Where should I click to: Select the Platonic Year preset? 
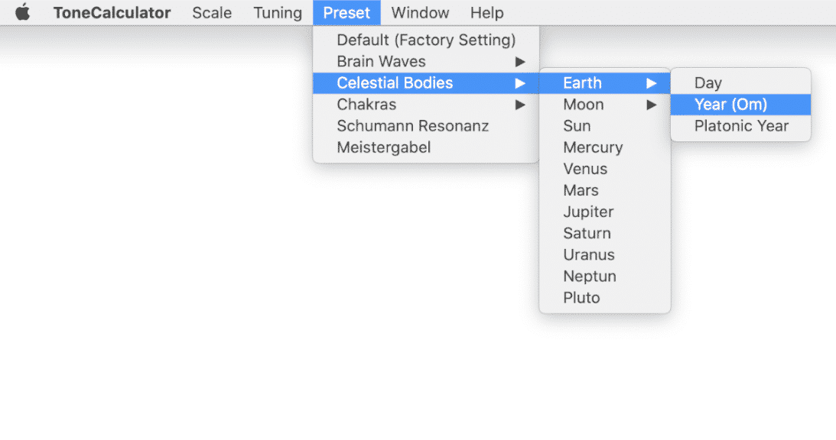[740, 126]
